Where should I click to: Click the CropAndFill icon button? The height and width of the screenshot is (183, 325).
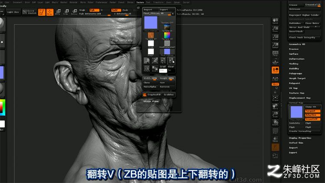(x=152, y=95)
